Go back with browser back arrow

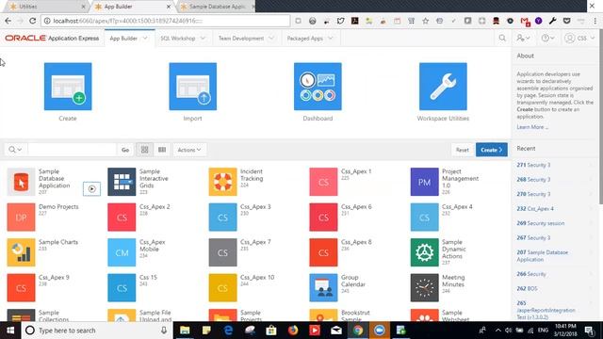[8, 21]
